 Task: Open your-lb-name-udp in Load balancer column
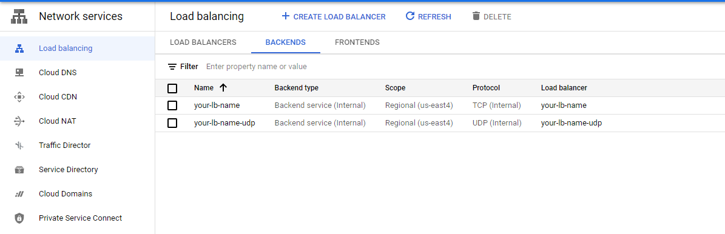571,123
